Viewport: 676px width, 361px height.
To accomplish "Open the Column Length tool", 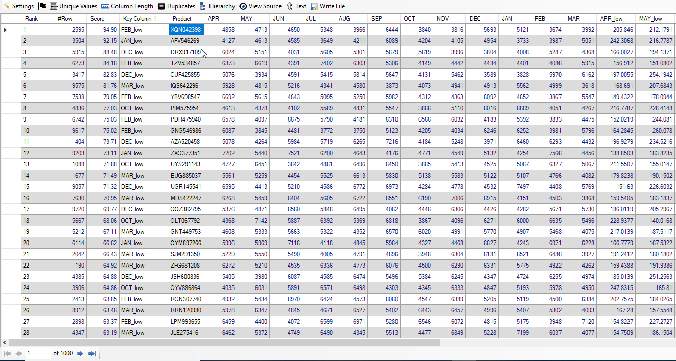I will 127,6.
